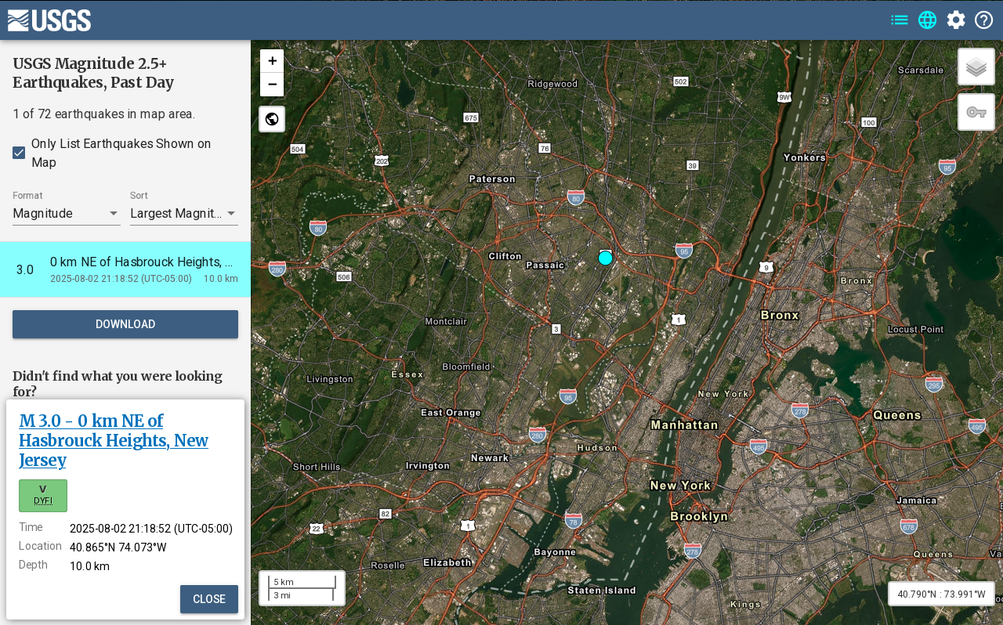The image size is (1003, 625).
Task: Toggle the earthquake list icon in header
Action: [900, 20]
